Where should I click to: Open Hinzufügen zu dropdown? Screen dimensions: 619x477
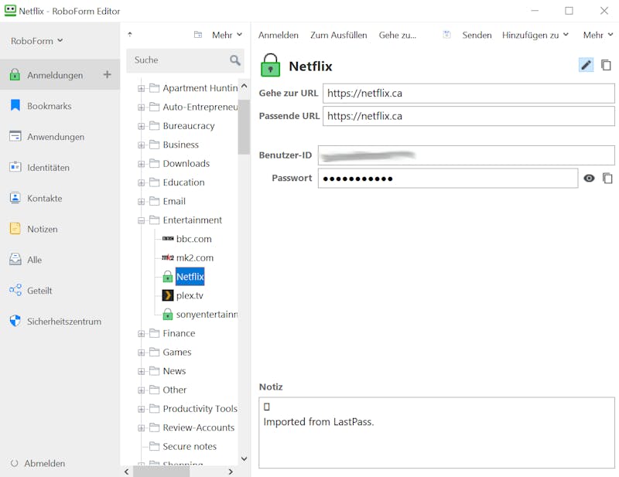[x=535, y=35]
